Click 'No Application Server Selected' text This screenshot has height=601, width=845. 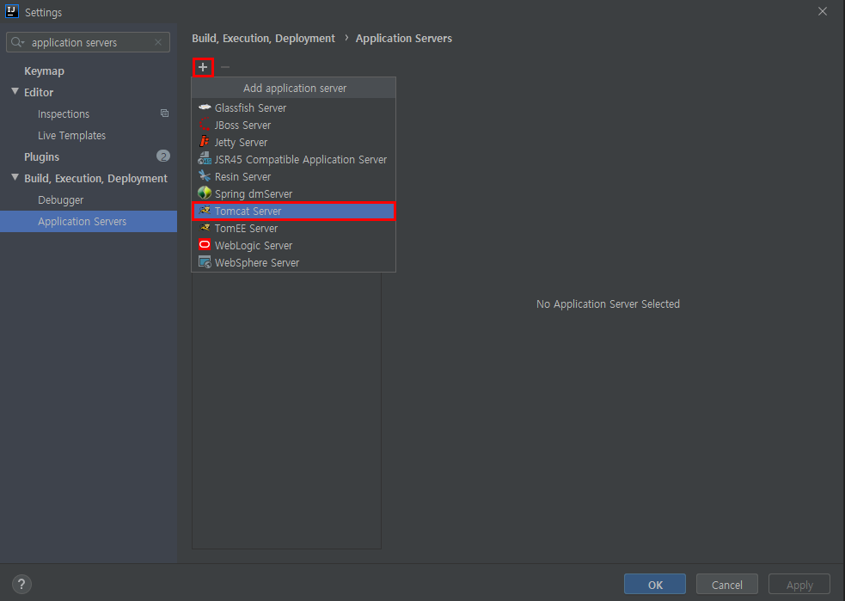click(608, 304)
